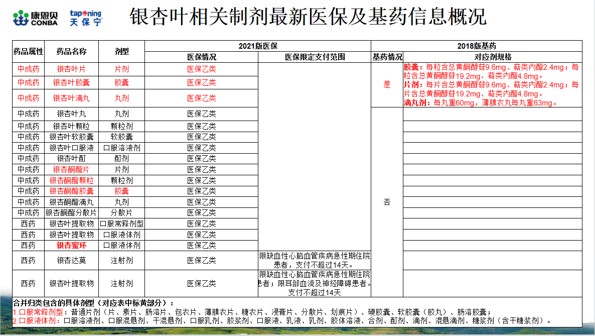Click 银杏叶提取物 in the 注射剂 row
Screen dimensions: 595x336
click(71, 284)
